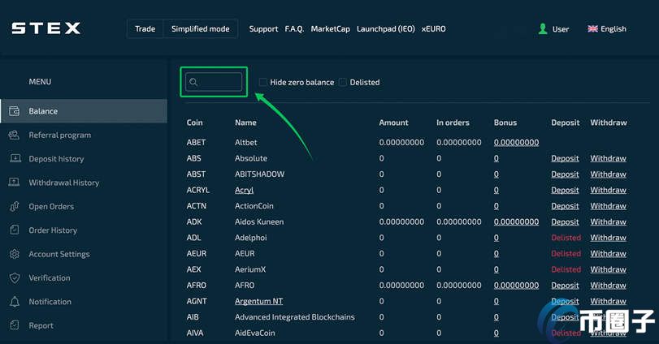Image resolution: width=659 pixels, height=344 pixels.
Task: Switch to Simplified mode
Action: click(200, 29)
